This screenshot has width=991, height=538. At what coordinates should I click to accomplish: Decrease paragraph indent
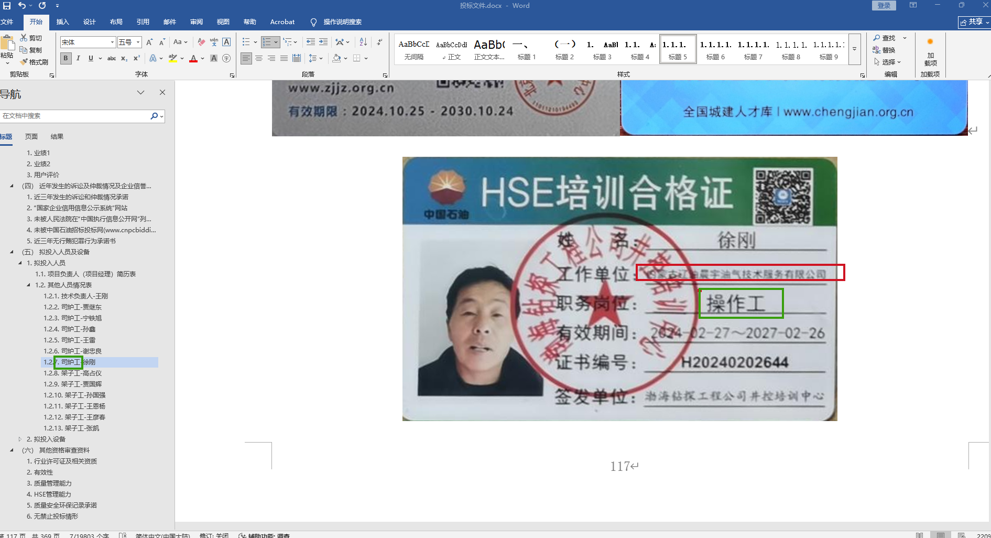311,42
